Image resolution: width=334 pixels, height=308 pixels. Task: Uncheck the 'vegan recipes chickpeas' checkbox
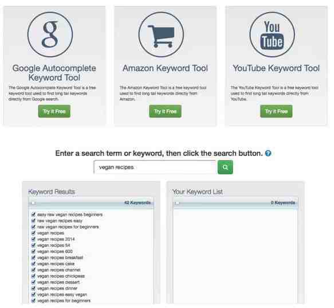pyautogui.click(x=33, y=276)
